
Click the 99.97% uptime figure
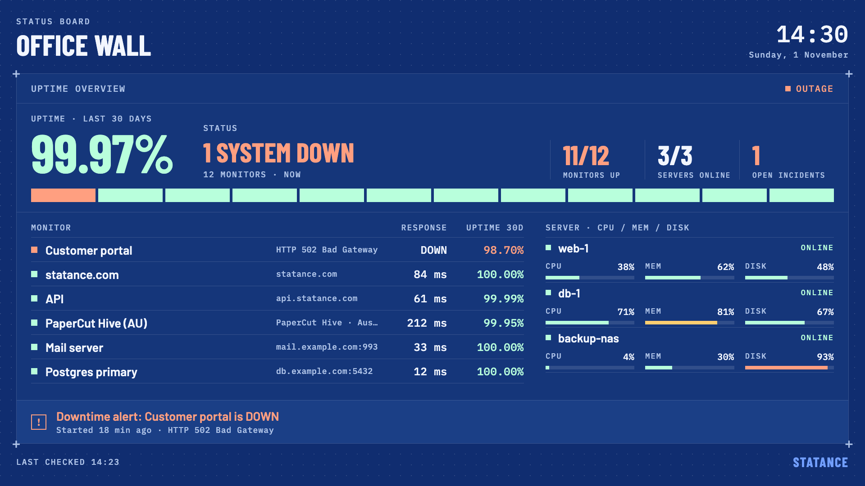pyautogui.click(x=102, y=154)
